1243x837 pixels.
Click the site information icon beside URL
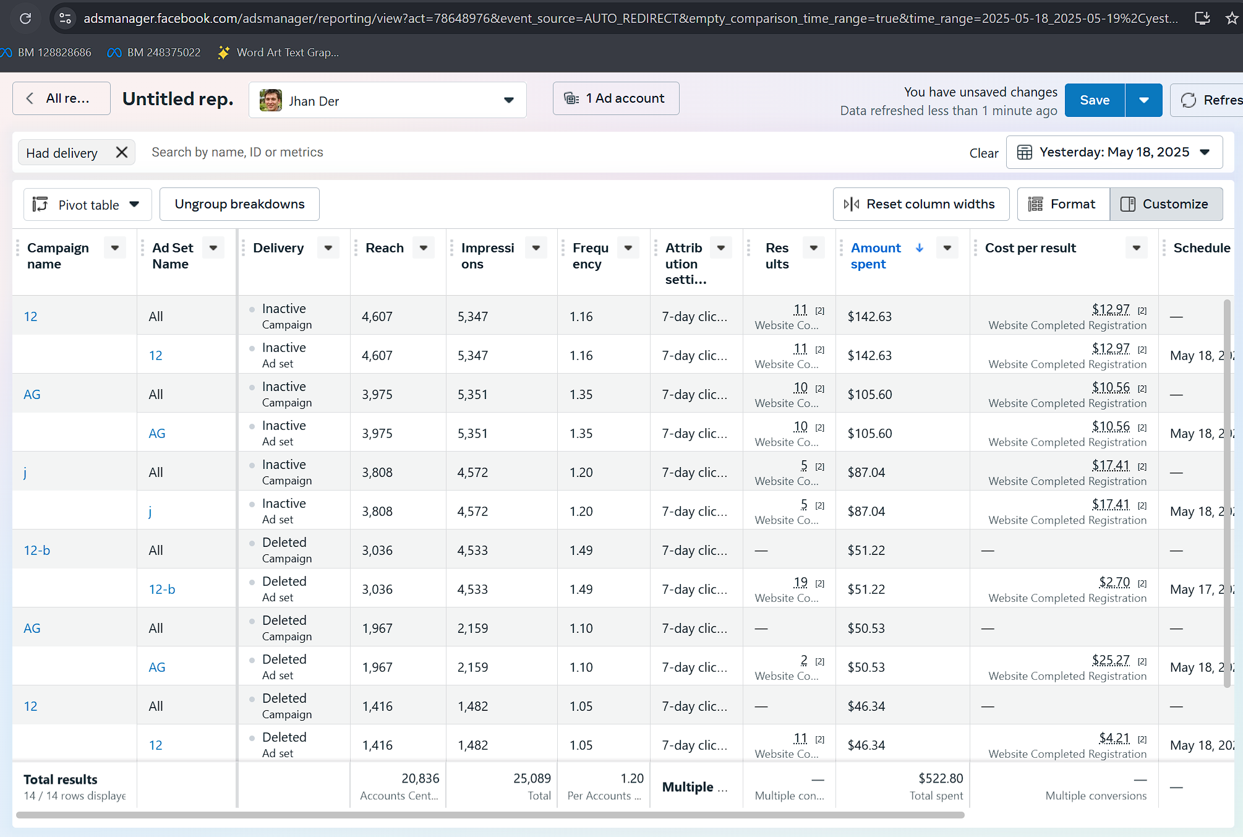click(x=65, y=19)
